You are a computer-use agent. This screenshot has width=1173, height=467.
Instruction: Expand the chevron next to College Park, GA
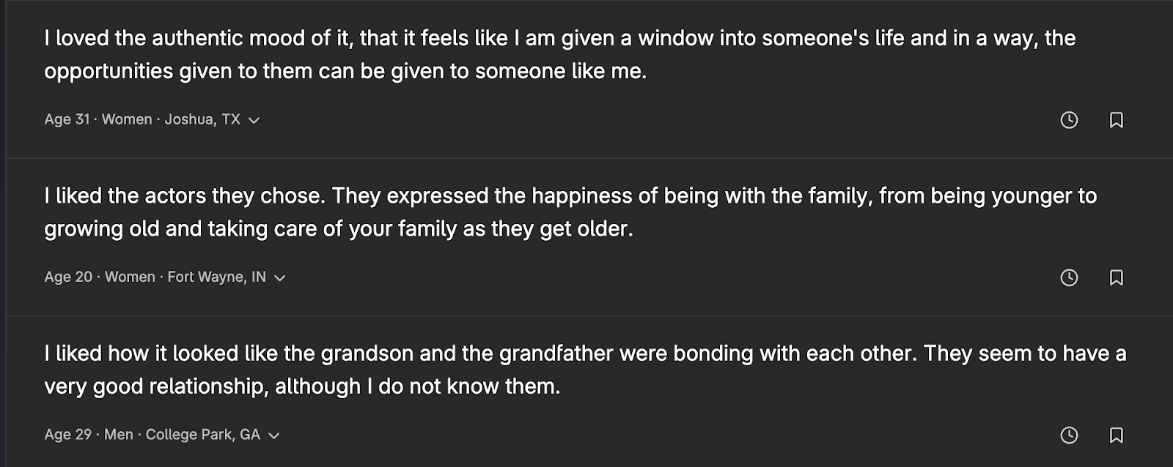(274, 436)
